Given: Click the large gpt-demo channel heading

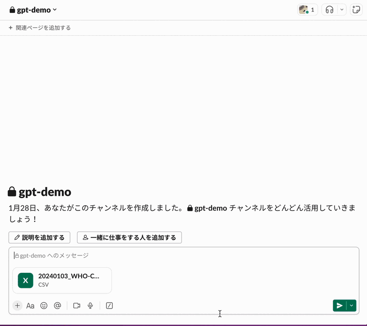Looking at the screenshot, I should (x=39, y=192).
